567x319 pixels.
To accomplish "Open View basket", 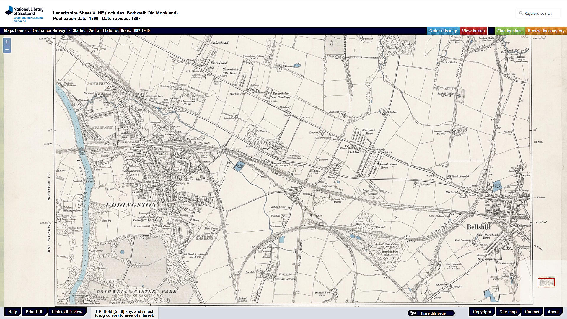I will point(473,31).
